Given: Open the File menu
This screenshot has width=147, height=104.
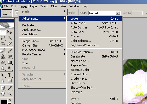Looking at the screenshot, I should 6,6.
